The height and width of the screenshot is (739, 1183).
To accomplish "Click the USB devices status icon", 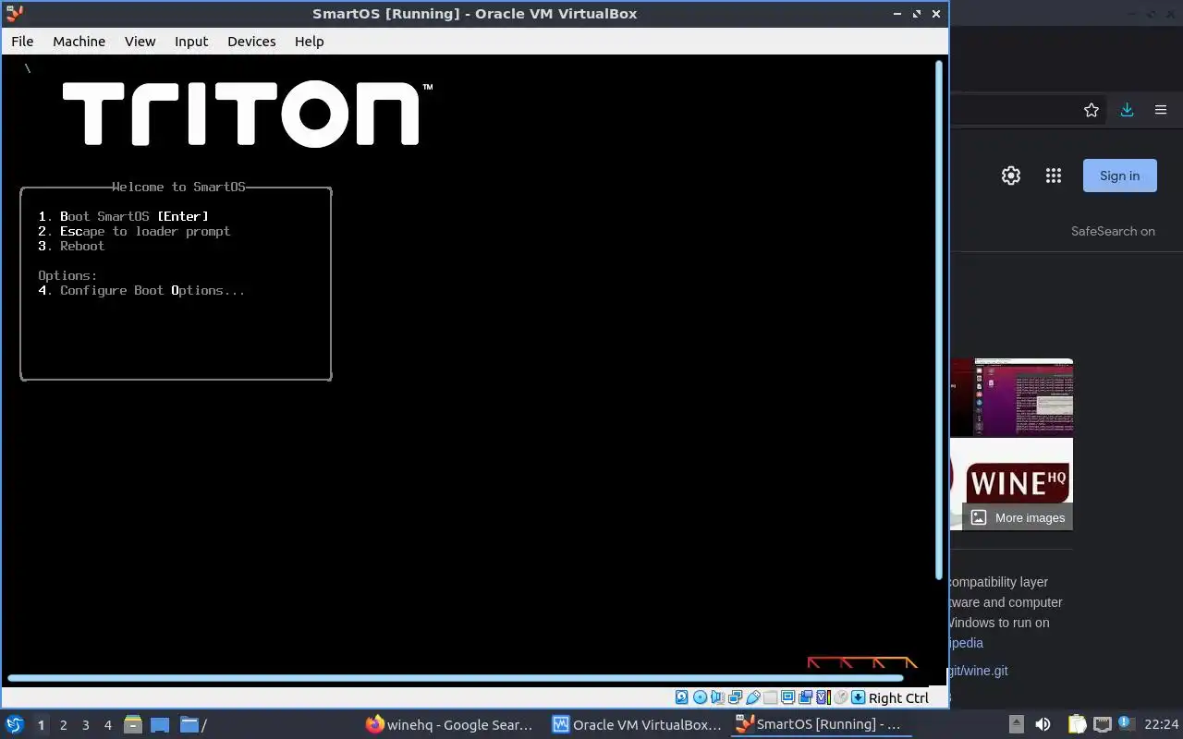I will click(753, 697).
